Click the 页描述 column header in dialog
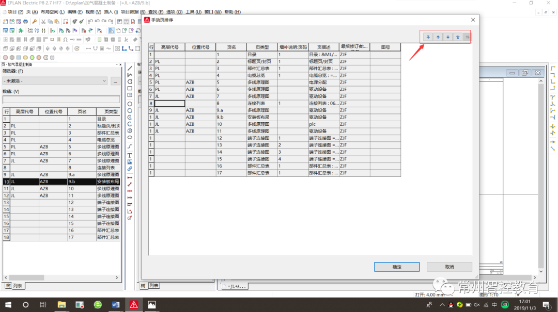Viewport: 558px width, 312px height. [323, 47]
